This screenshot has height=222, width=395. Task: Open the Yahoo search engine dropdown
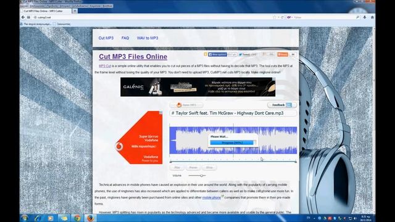pyautogui.click(x=289, y=17)
